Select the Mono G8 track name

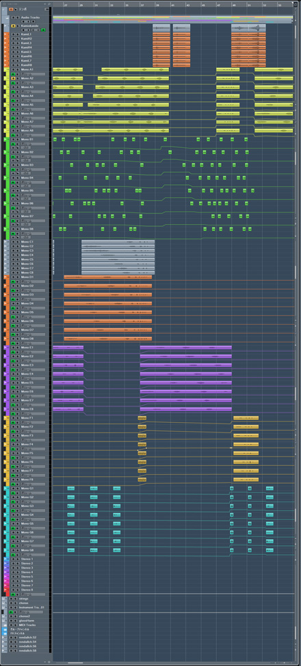coord(27,550)
